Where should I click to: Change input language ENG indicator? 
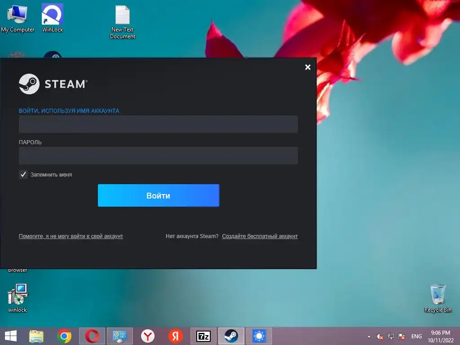coord(416,336)
